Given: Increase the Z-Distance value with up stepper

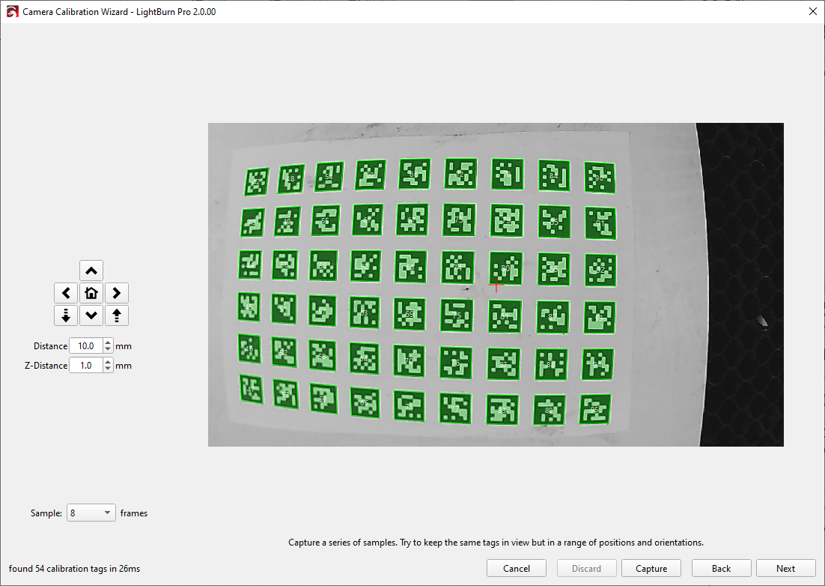Looking at the screenshot, I should (x=108, y=362).
